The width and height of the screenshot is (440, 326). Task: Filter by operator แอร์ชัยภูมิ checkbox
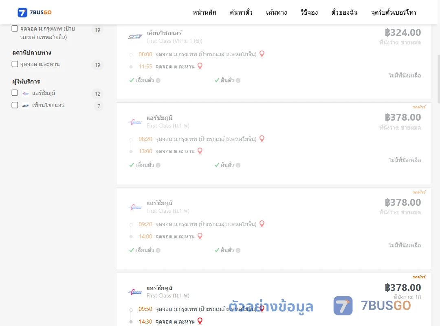[x=15, y=93]
